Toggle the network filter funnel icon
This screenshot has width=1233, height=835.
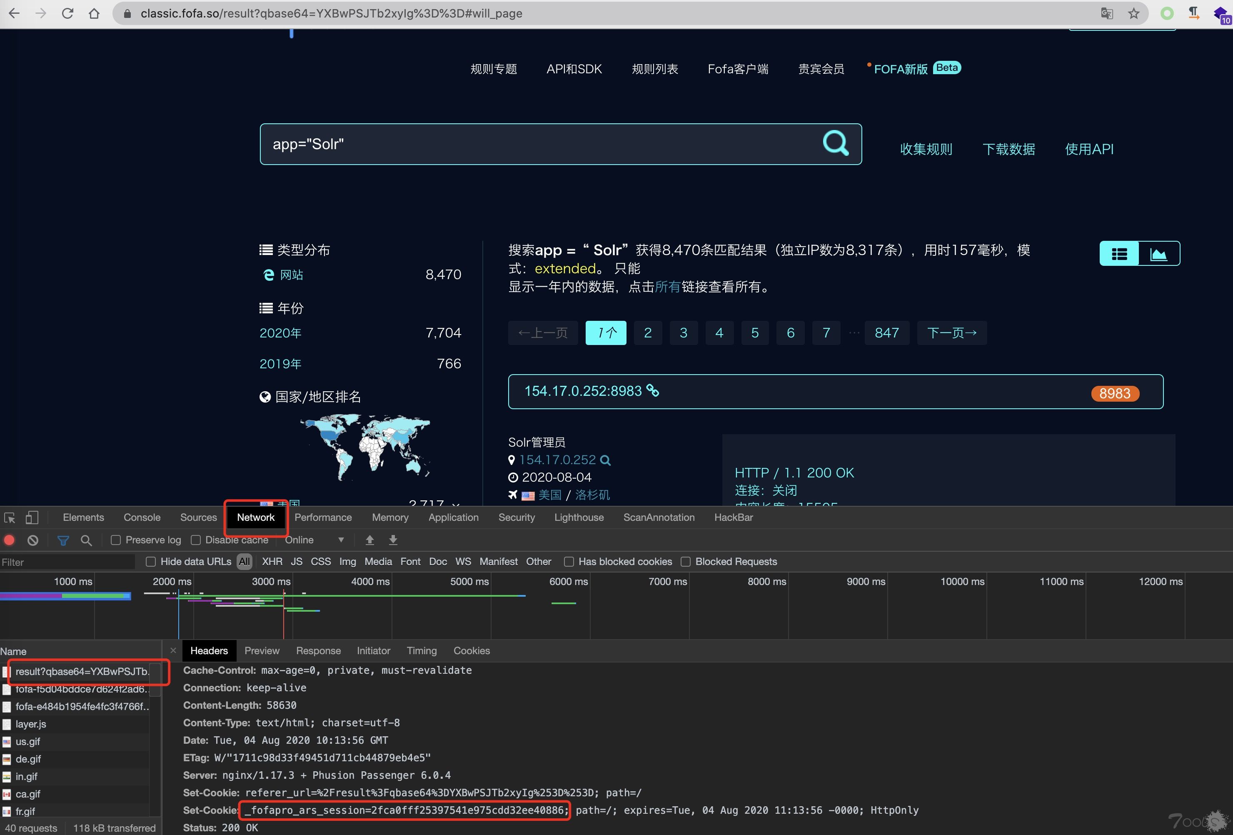[63, 540]
